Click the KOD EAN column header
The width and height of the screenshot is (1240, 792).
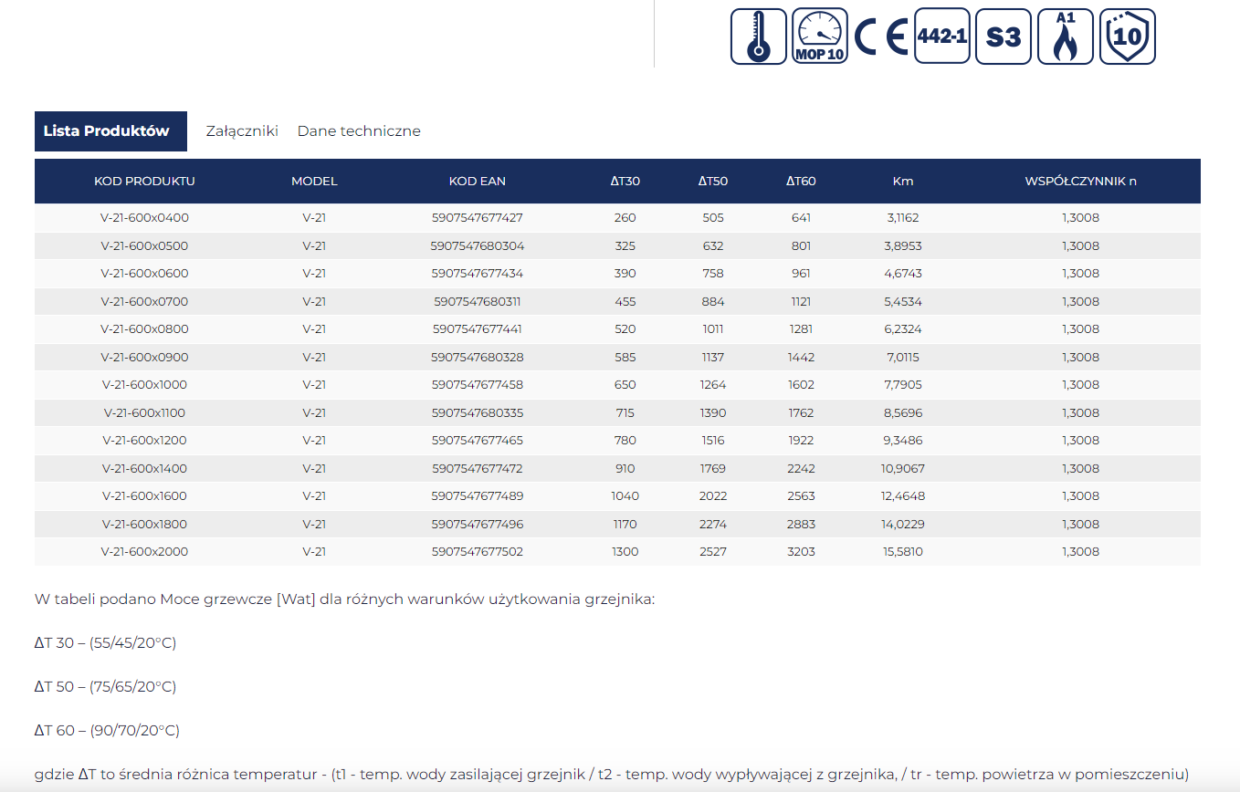click(x=477, y=182)
